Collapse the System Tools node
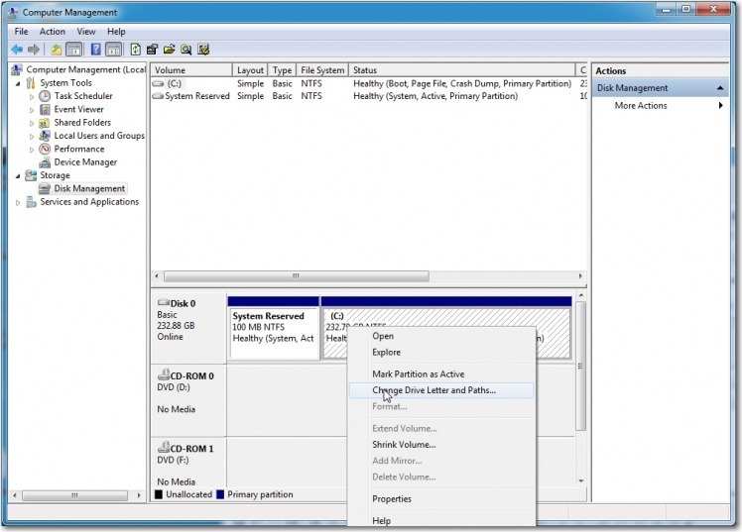The image size is (742, 532). (x=18, y=83)
